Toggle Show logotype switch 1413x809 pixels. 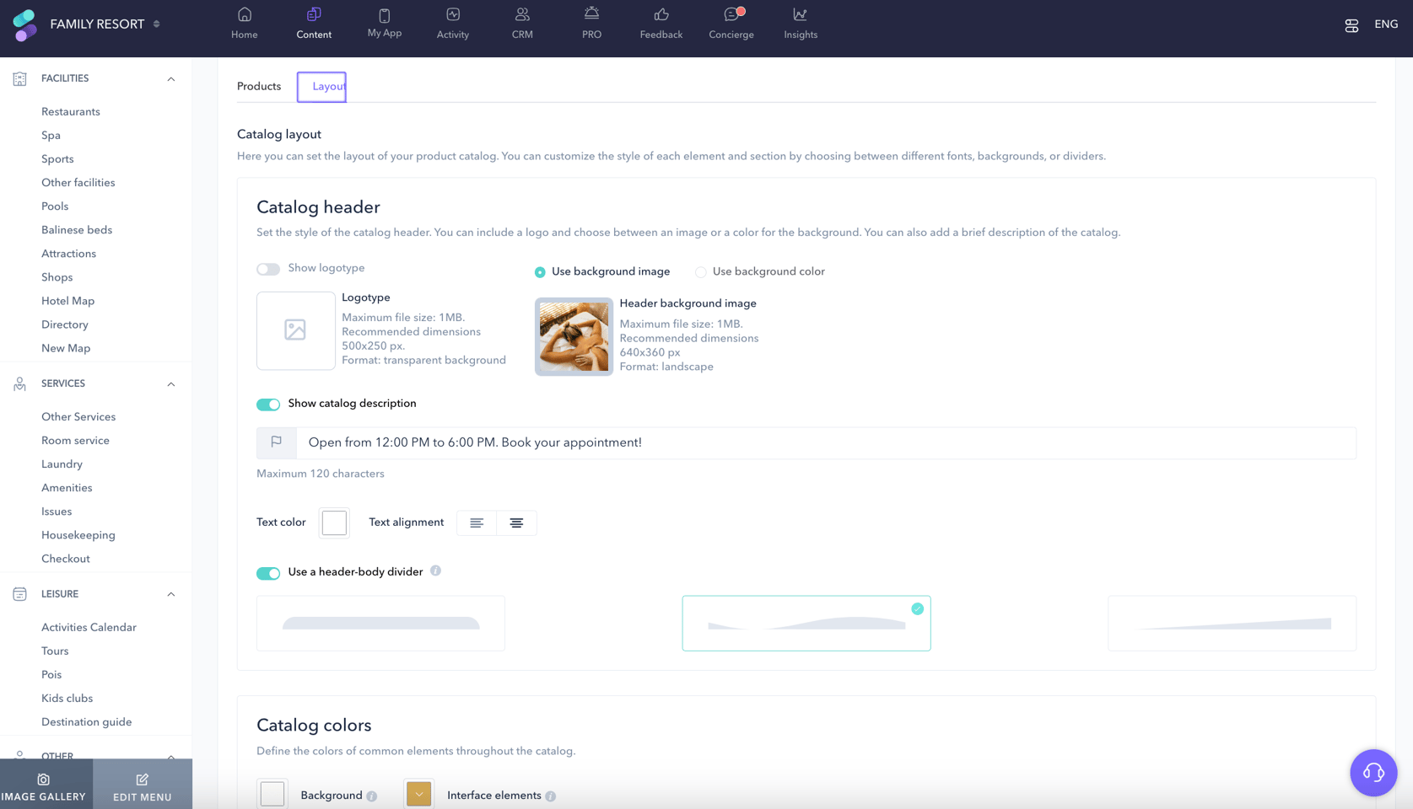pyautogui.click(x=268, y=269)
